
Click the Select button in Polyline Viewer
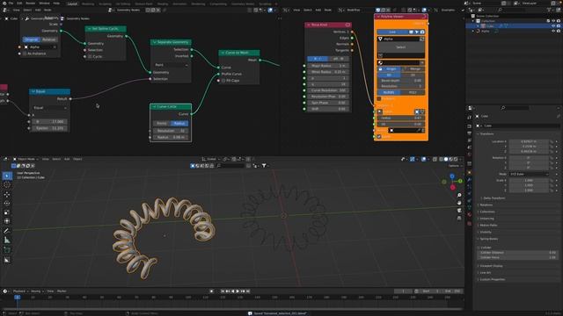tap(401, 47)
